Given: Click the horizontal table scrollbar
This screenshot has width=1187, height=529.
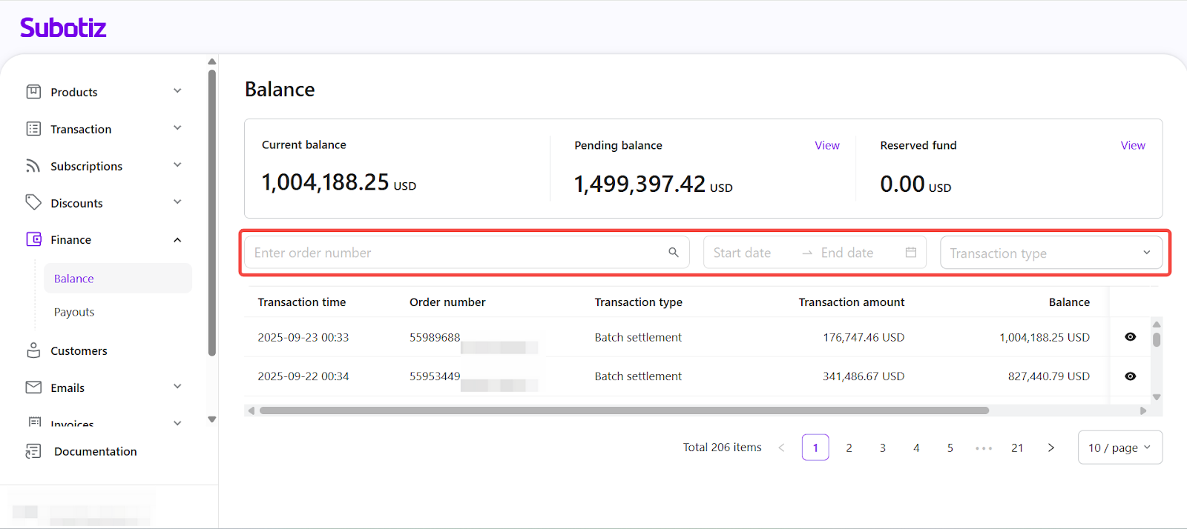Looking at the screenshot, I should coord(623,410).
